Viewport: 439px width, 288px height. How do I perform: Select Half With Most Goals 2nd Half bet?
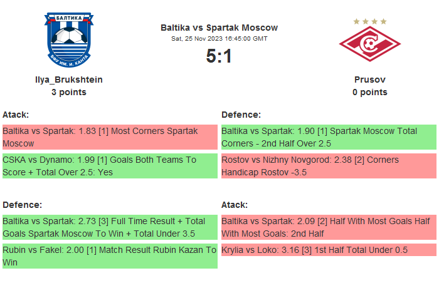[x=329, y=227]
